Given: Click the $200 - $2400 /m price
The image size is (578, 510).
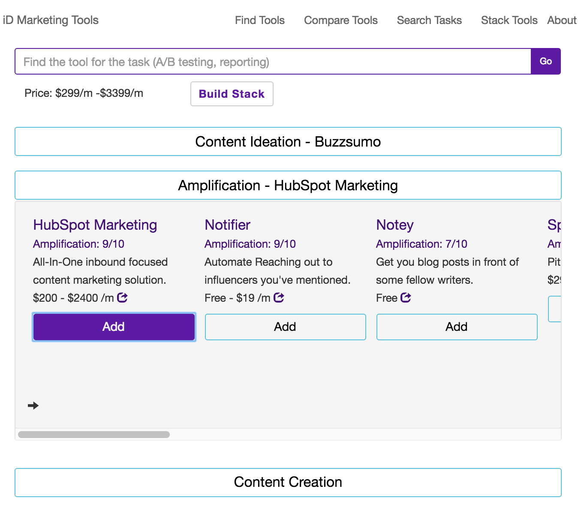Looking at the screenshot, I should tap(73, 298).
